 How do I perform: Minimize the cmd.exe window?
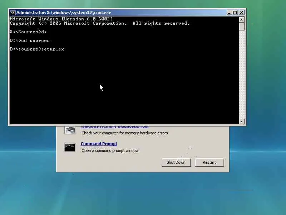[229, 13]
